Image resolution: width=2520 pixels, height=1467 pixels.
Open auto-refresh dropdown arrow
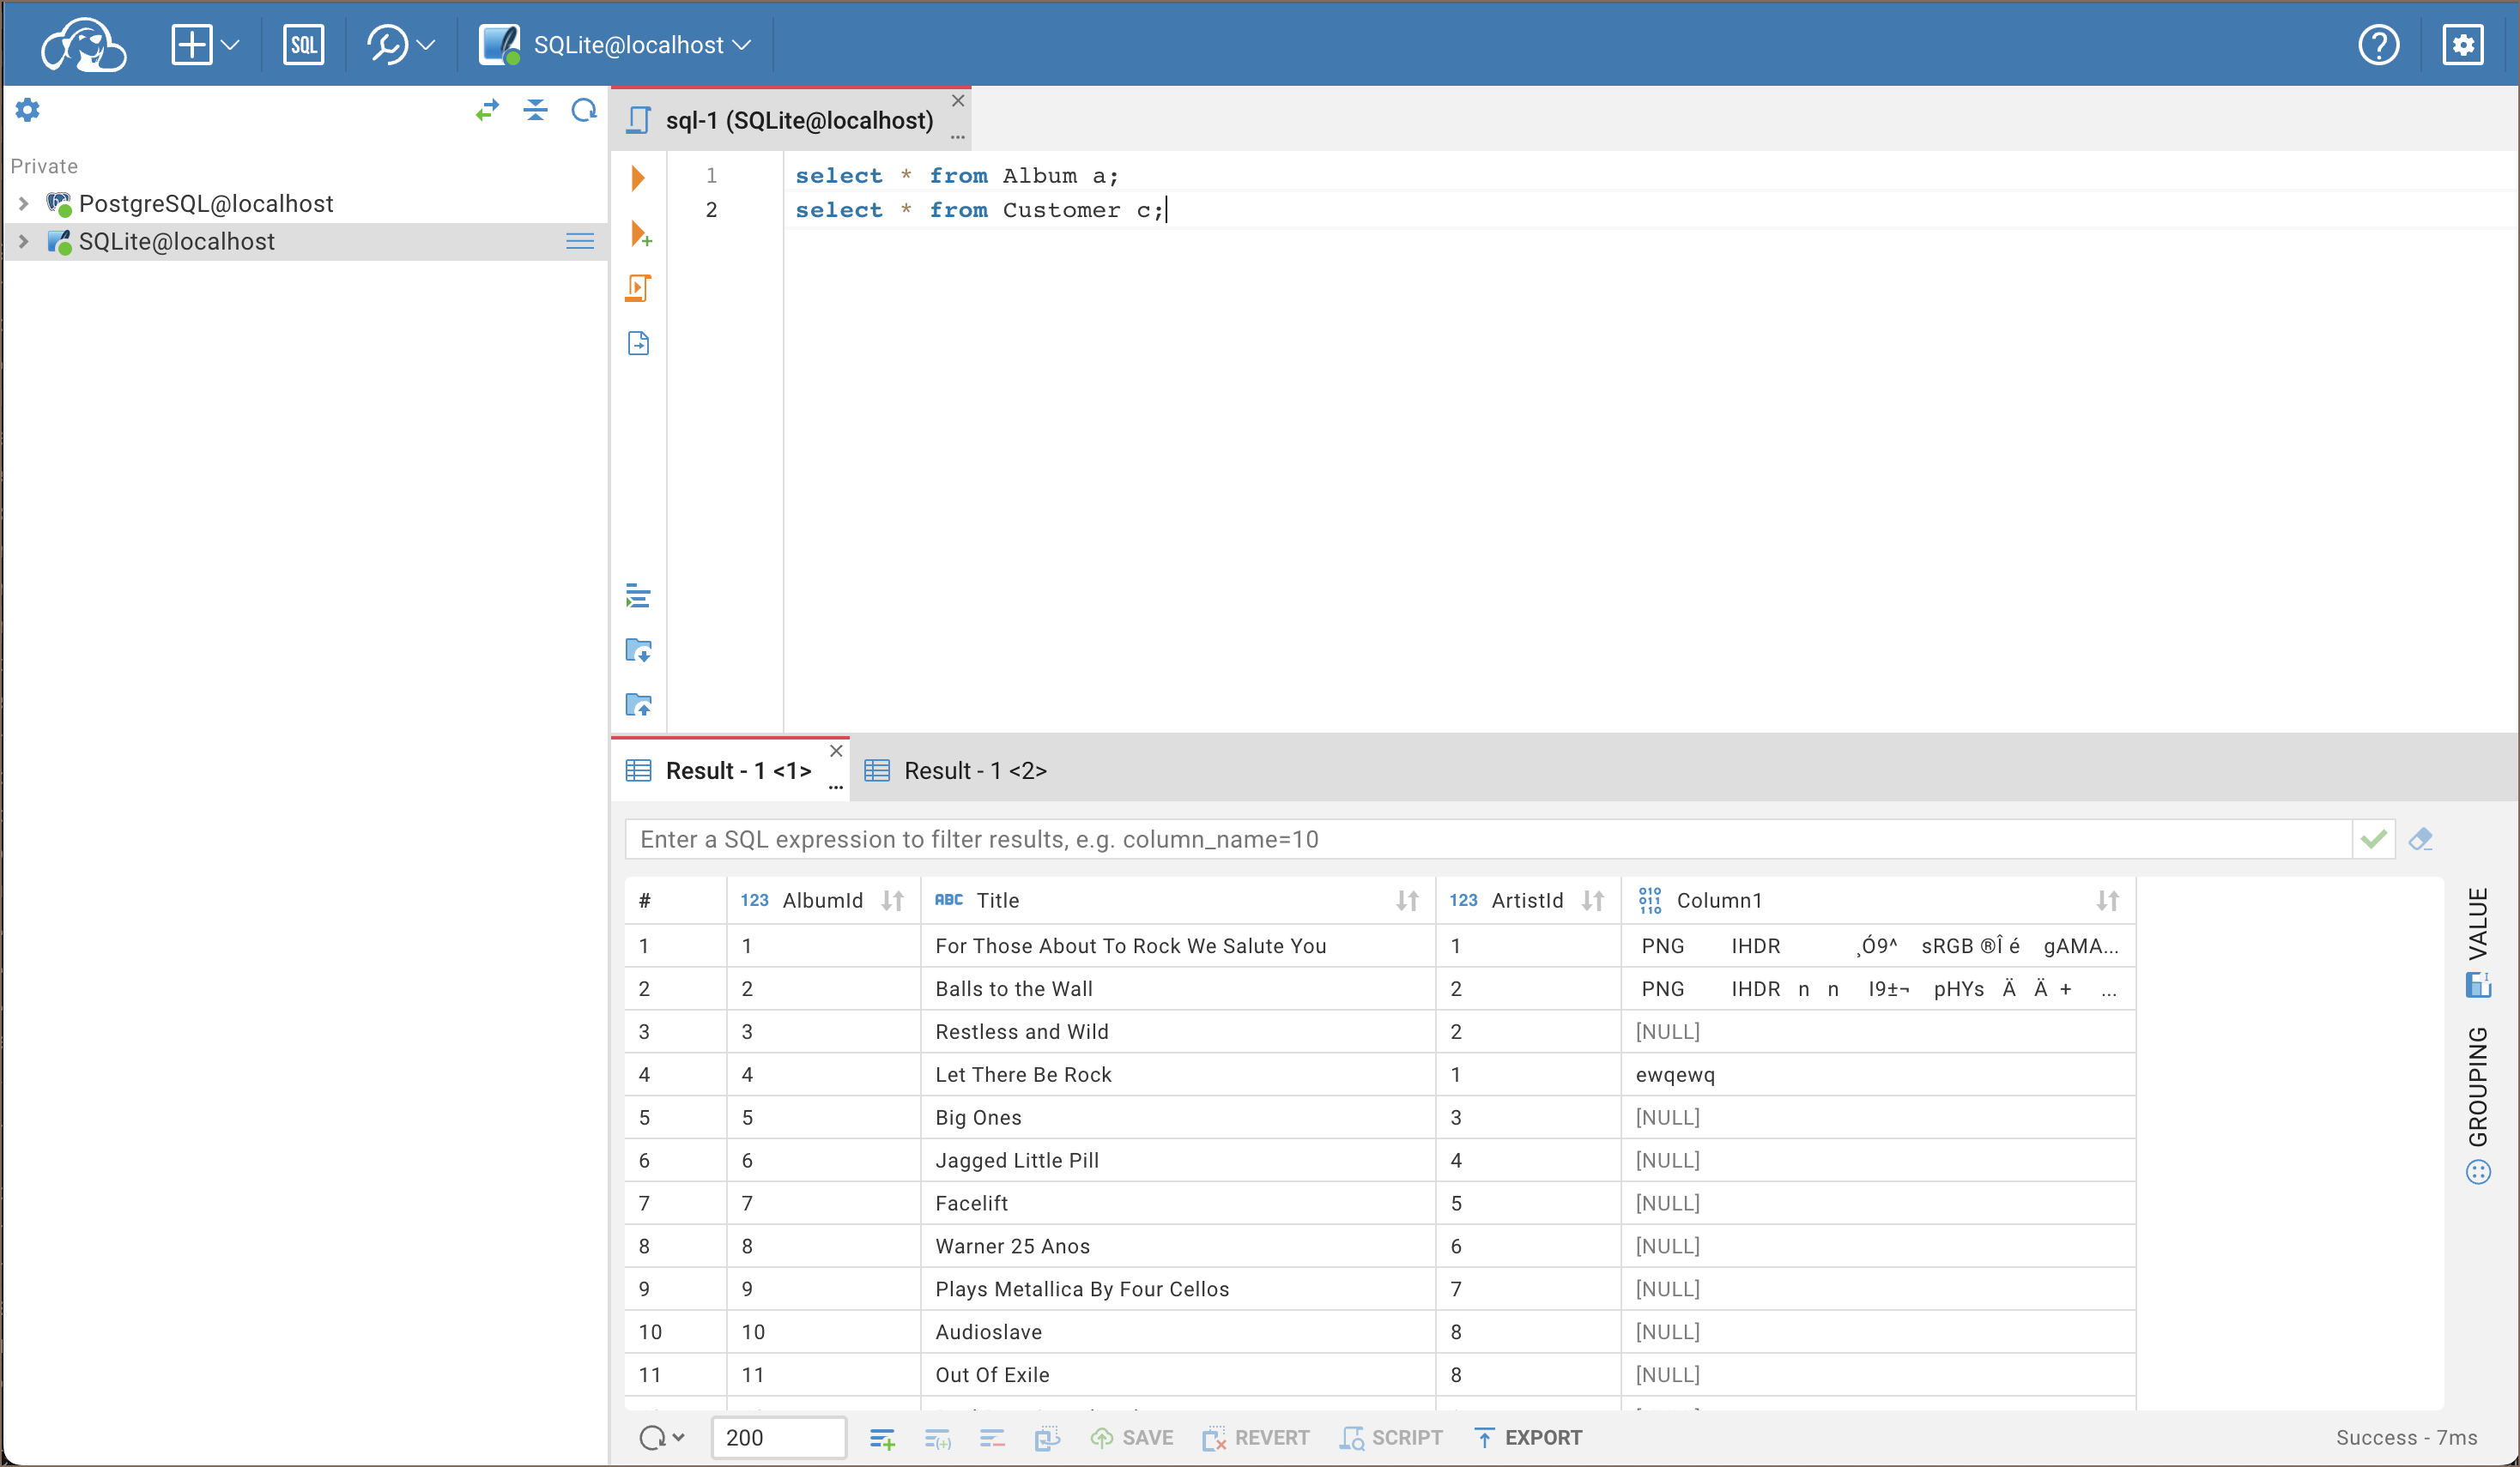[x=679, y=1437]
